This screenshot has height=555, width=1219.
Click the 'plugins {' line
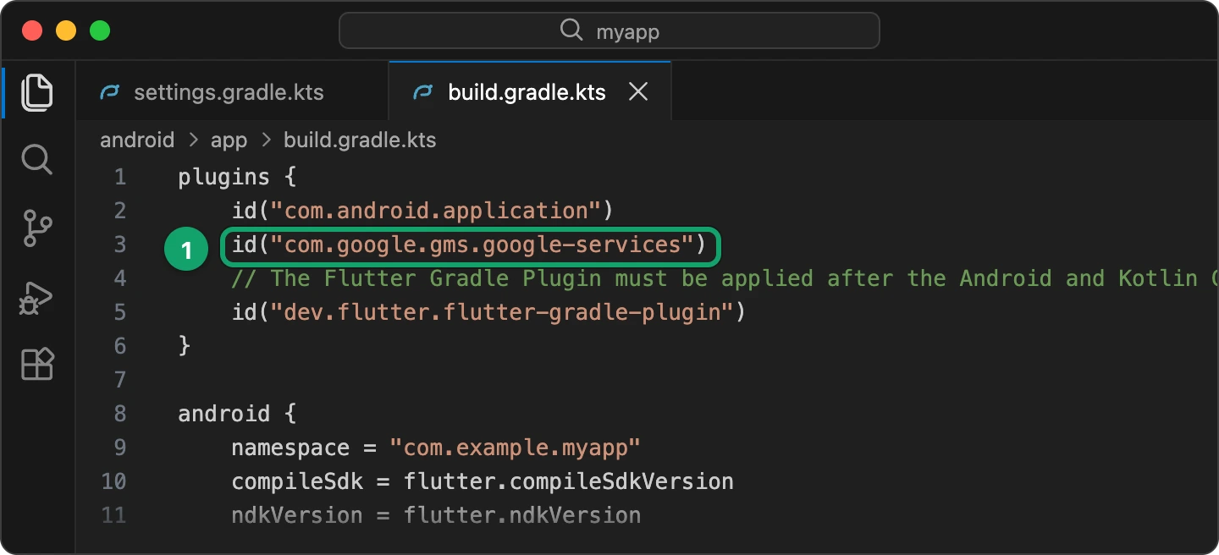(236, 177)
